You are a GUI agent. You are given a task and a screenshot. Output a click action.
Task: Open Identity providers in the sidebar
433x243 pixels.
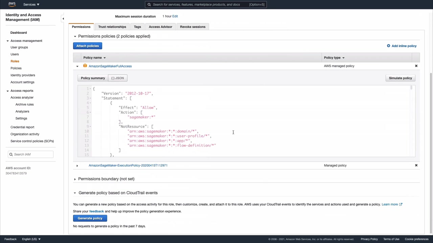(x=23, y=75)
